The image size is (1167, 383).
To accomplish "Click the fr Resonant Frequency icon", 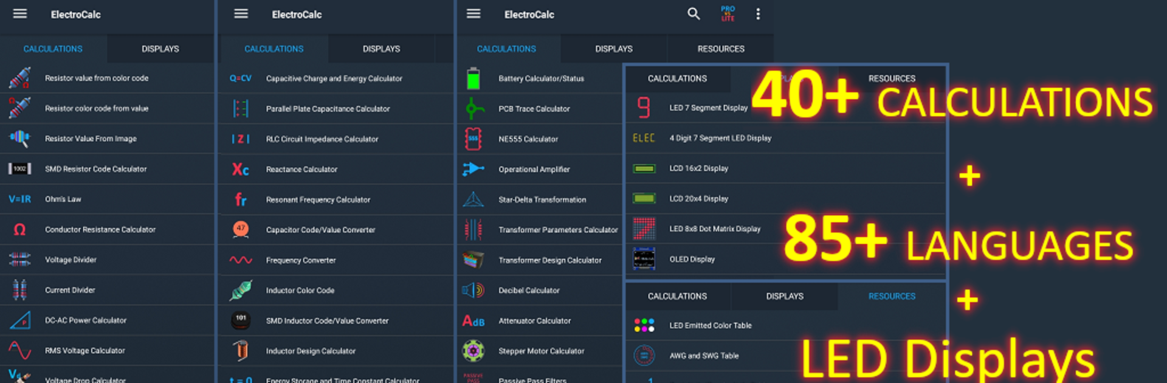I will (241, 199).
